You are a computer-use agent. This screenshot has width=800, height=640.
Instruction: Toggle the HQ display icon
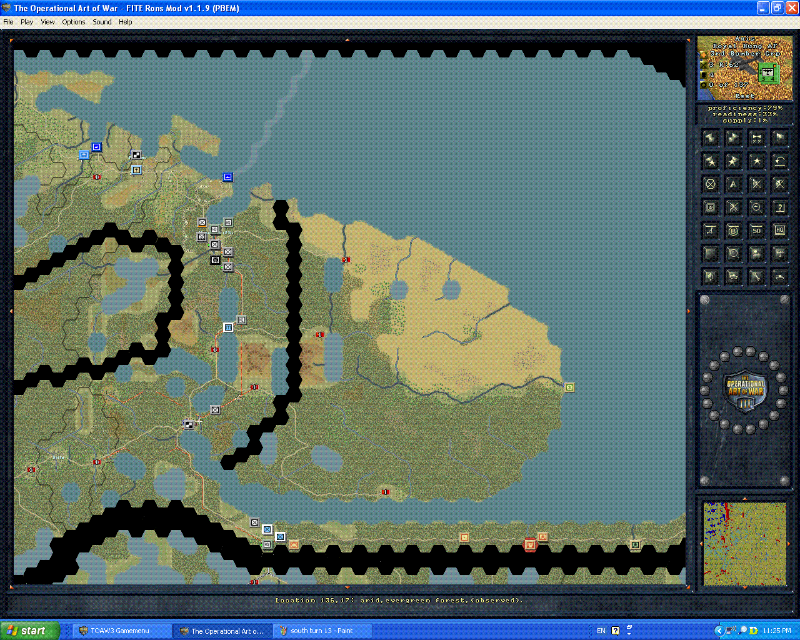(x=779, y=230)
